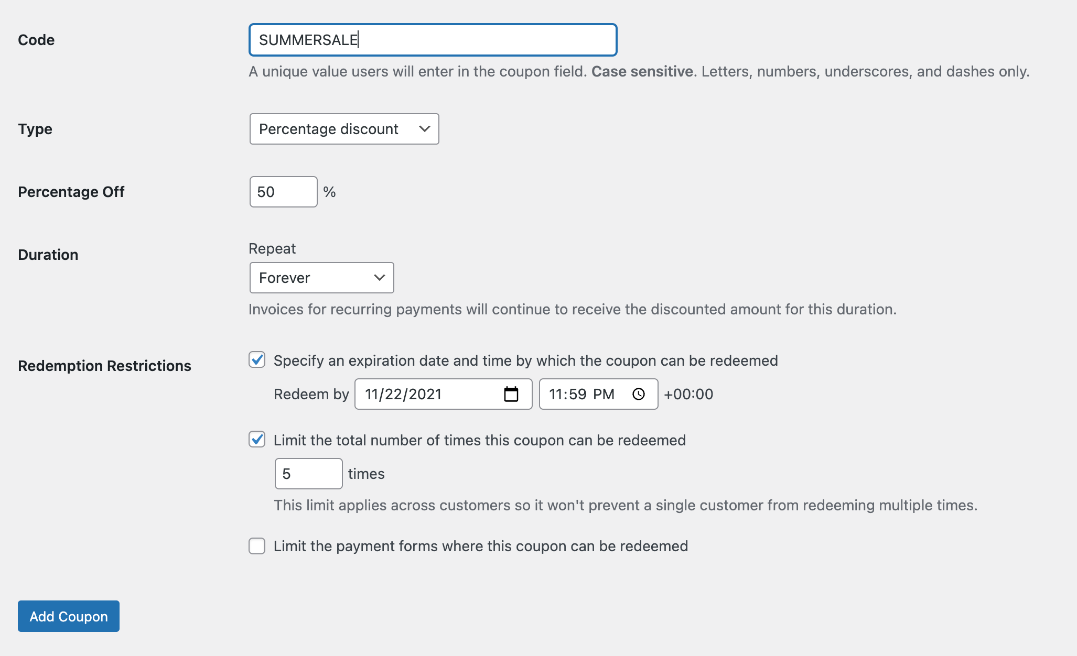This screenshot has width=1077, height=656.
Task: Expand the Forever repeat duration dropdown
Action: coord(321,278)
